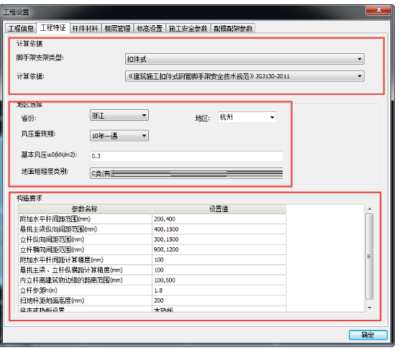Close the 工程设置 dialog window
The height and width of the screenshot is (350, 402).
(379, 10)
